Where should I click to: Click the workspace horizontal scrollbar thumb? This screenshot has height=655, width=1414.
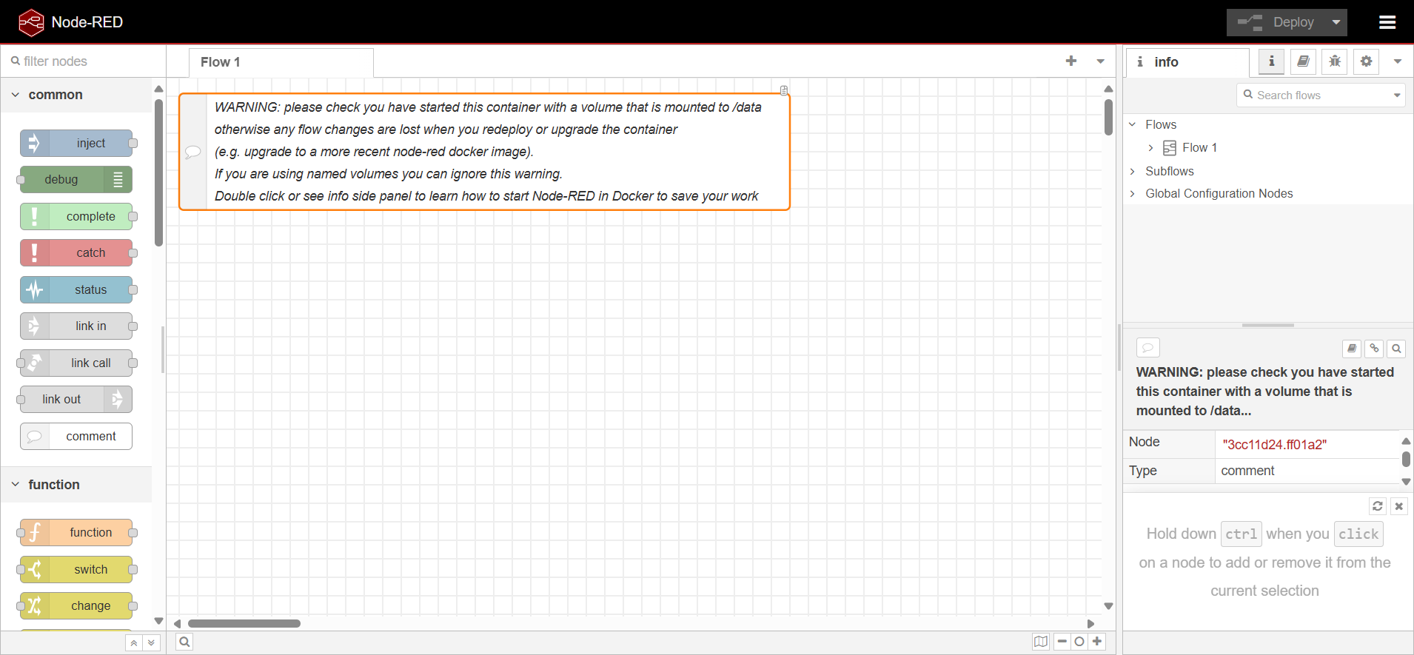(x=244, y=623)
